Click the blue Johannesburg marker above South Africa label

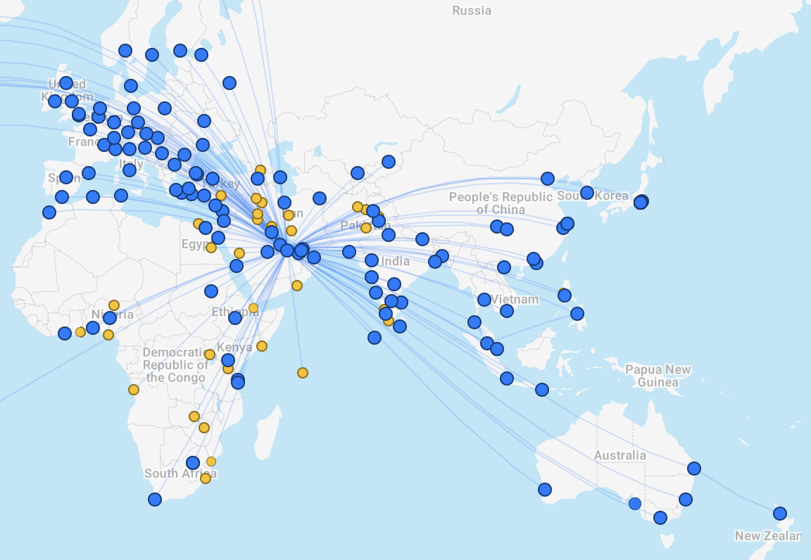(x=193, y=463)
